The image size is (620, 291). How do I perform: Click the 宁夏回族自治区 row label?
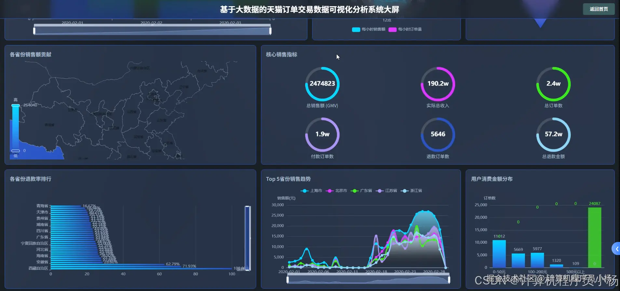click(x=34, y=243)
